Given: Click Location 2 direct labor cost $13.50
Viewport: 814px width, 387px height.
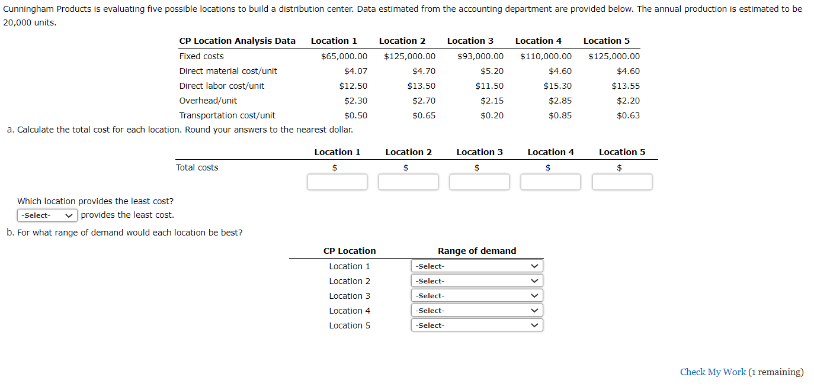Looking at the screenshot, I should [x=421, y=86].
